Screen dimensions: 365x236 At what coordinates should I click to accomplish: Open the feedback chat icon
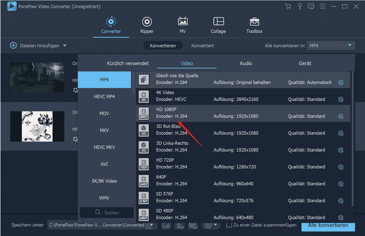[x=311, y=6]
